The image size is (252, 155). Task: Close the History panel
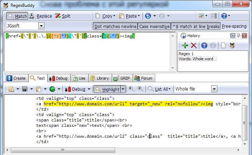coord(244,36)
